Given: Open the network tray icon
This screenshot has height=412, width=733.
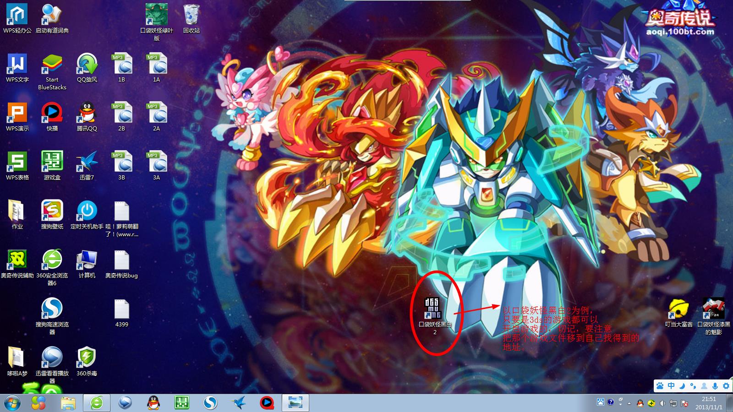Looking at the screenshot, I should click(x=673, y=403).
